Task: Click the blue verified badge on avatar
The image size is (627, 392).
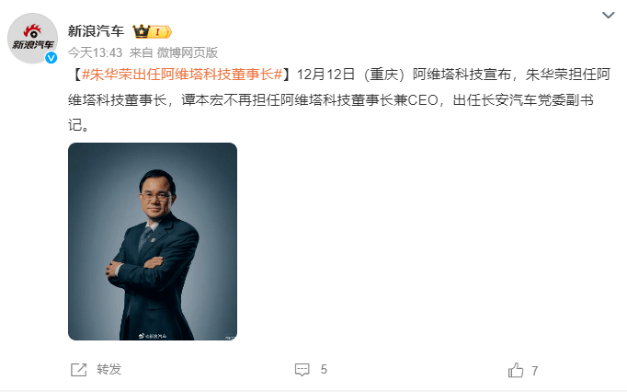Action: tap(51, 58)
